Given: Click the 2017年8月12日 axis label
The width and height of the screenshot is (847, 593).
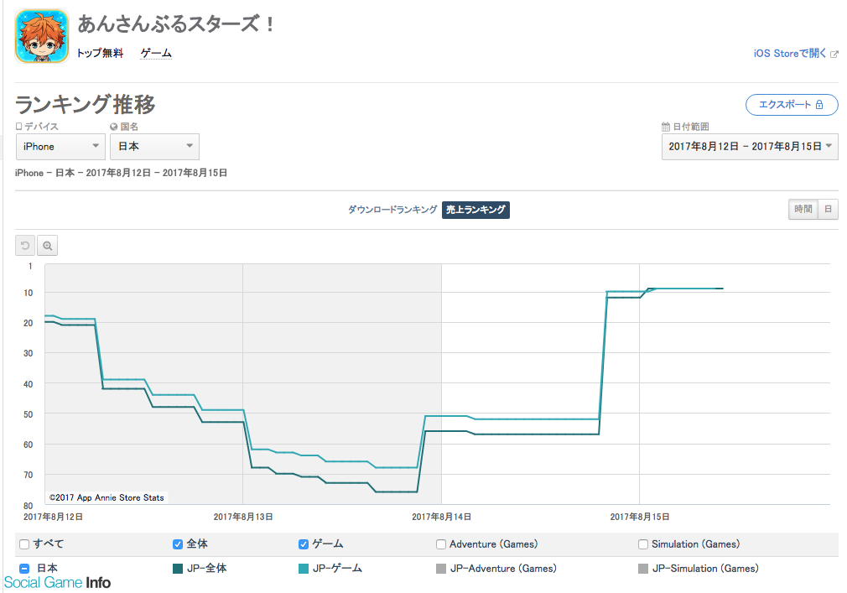Looking at the screenshot, I should point(53,517).
